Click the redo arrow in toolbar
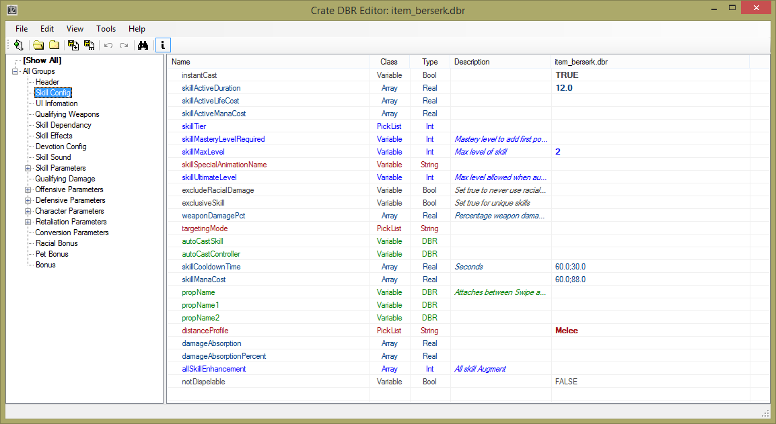 click(124, 45)
